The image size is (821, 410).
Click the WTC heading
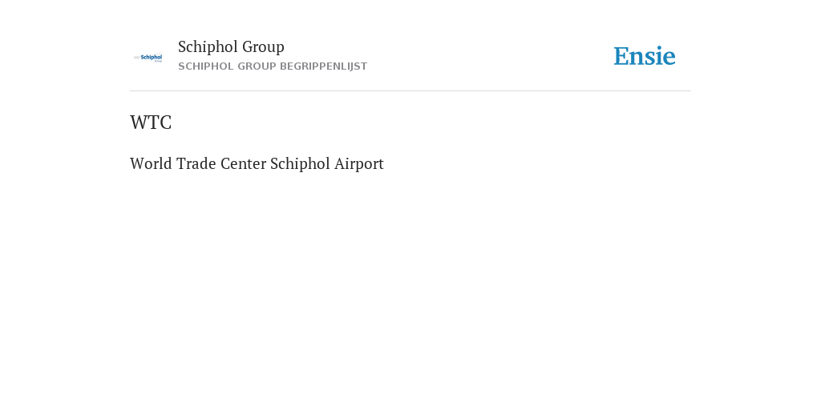click(x=151, y=123)
